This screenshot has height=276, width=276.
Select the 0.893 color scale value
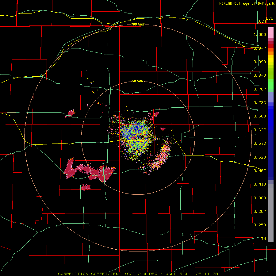pyautogui.click(x=260, y=62)
